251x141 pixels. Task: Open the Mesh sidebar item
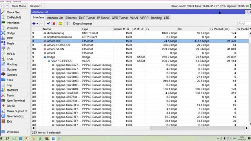click(x=10, y=43)
